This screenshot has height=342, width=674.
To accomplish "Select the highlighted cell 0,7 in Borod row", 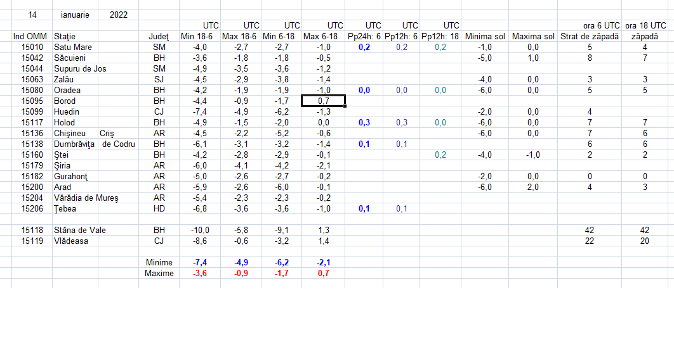I will pos(323,101).
